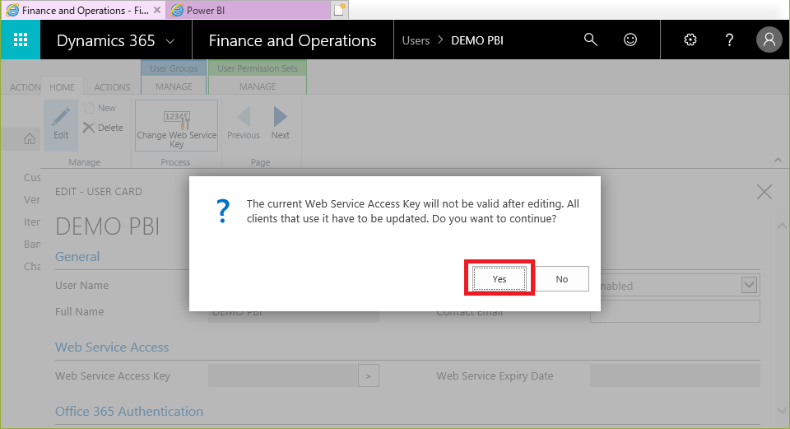This screenshot has width=790, height=429.
Task: Click the Edit pencil icon
Action: point(61,122)
